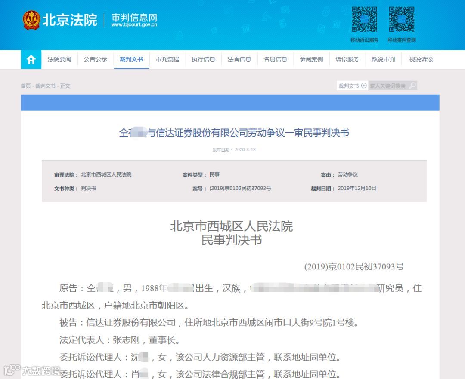
Task: Click the document type value 判决书
Action: [89, 189]
